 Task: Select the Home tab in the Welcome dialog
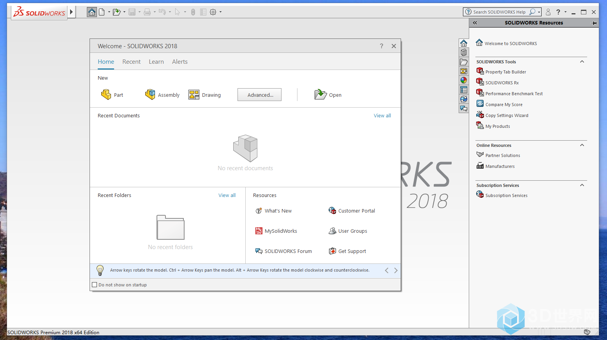coord(106,61)
